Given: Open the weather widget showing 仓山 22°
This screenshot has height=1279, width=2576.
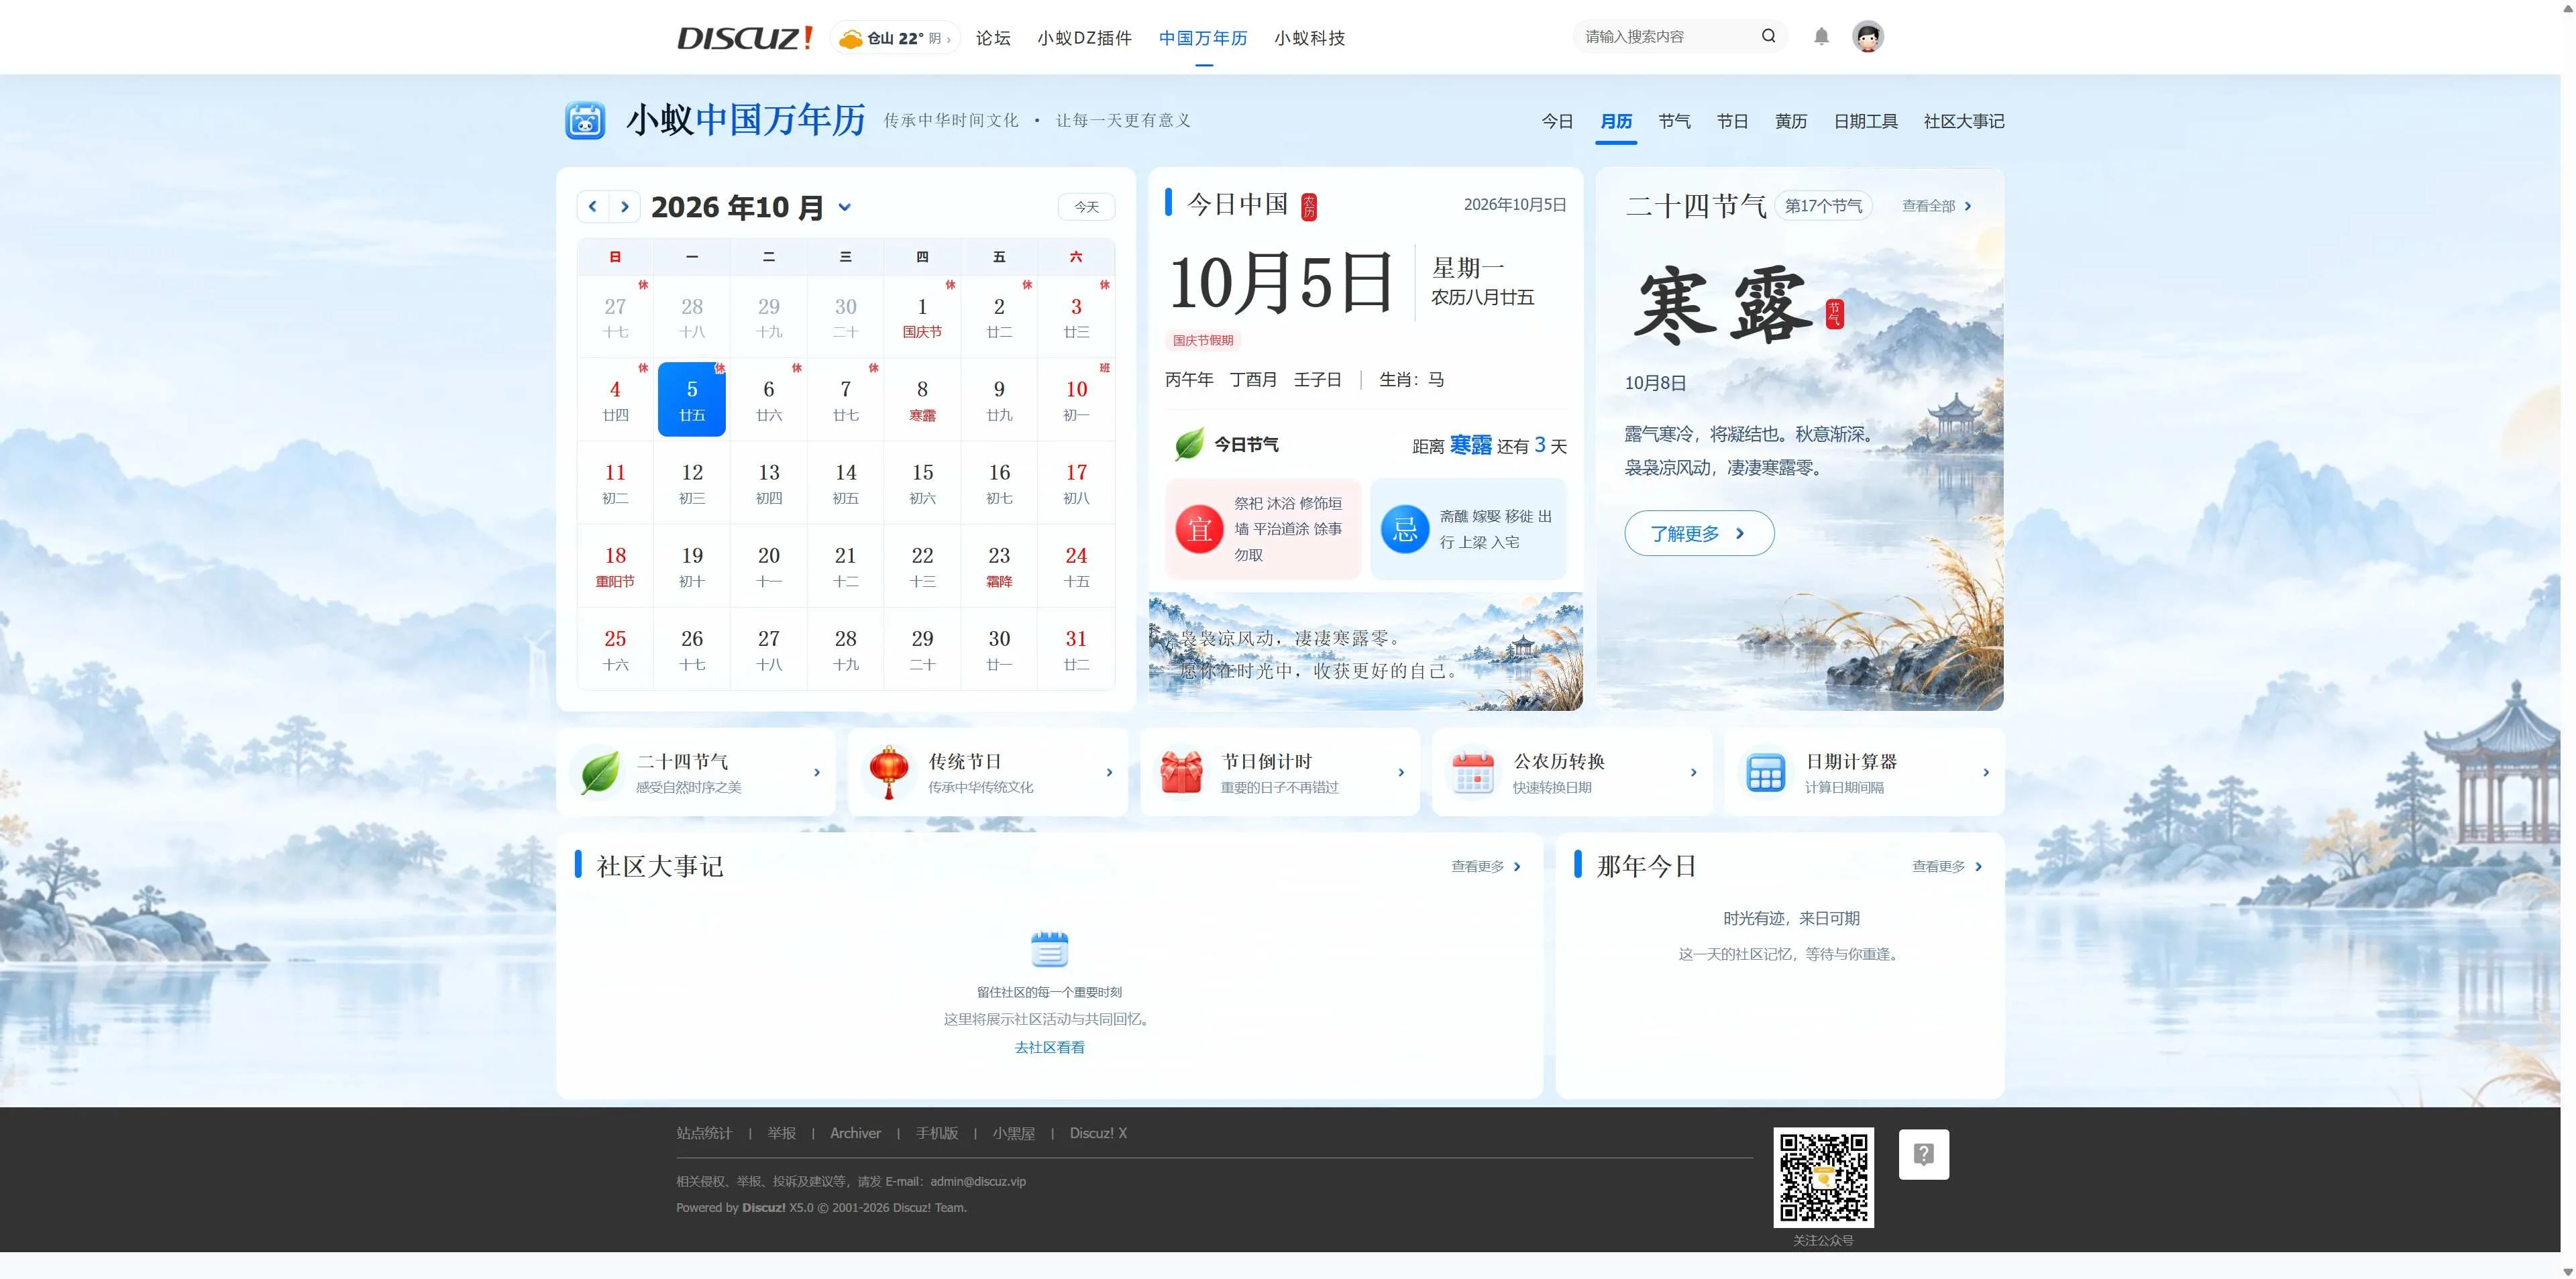Looking at the screenshot, I should tap(895, 38).
